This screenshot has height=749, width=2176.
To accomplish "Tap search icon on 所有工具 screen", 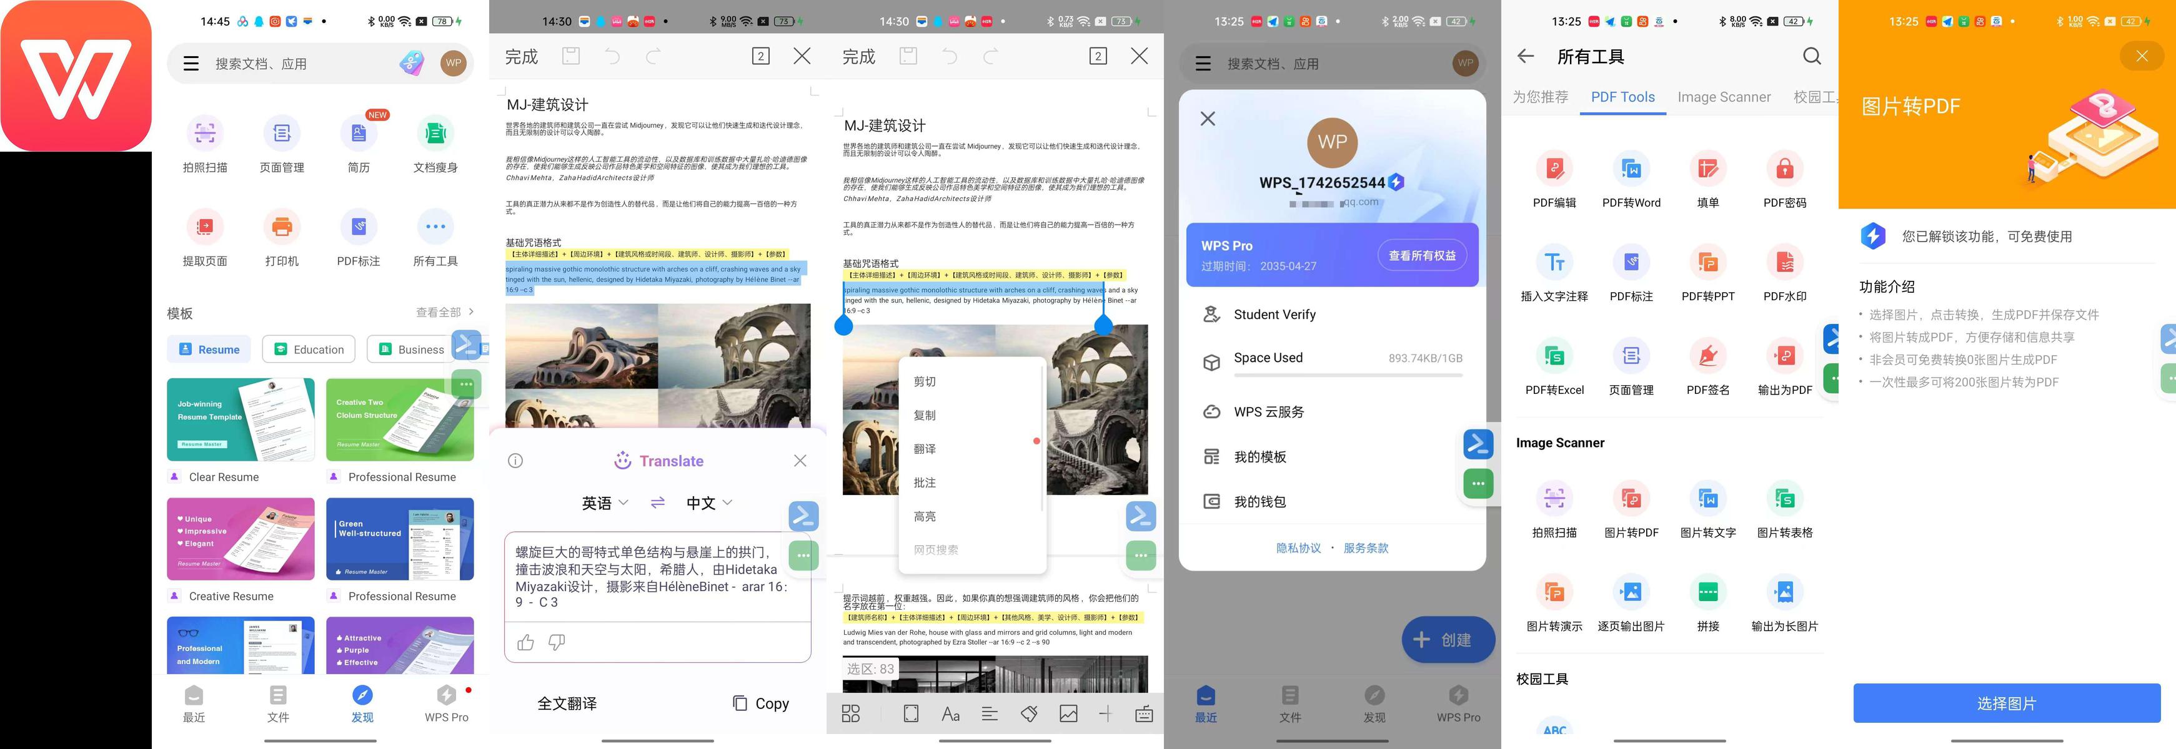I will [x=1811, y=57].
